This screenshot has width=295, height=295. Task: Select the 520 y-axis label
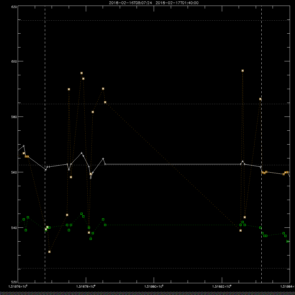[x=14, y=282]
